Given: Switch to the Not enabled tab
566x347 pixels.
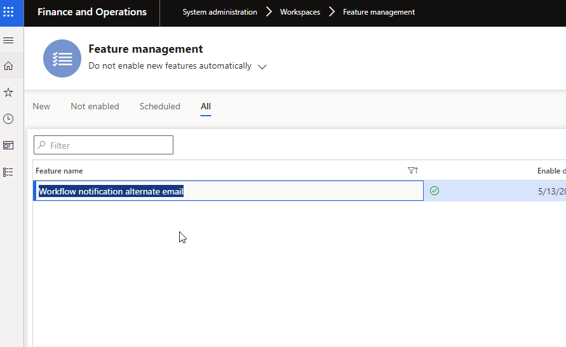Looking at the screenshot, I should click(x=95, y=107).
